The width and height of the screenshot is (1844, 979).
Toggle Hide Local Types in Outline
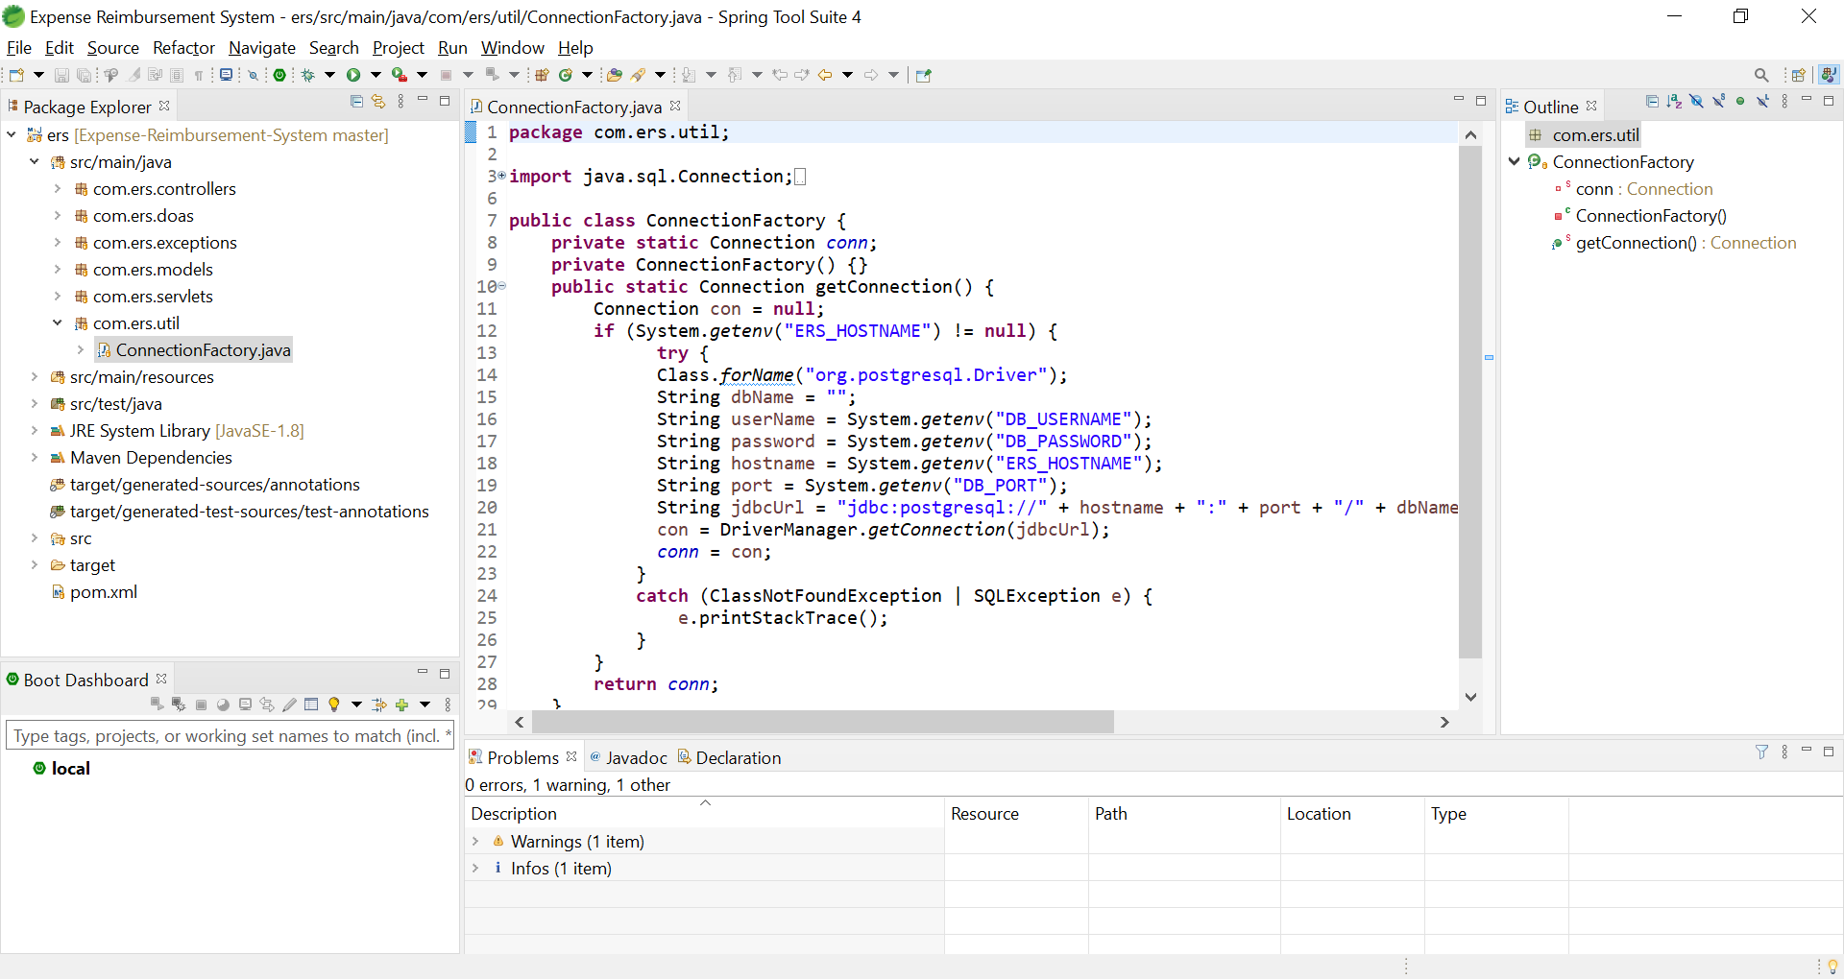(1762, 101)
